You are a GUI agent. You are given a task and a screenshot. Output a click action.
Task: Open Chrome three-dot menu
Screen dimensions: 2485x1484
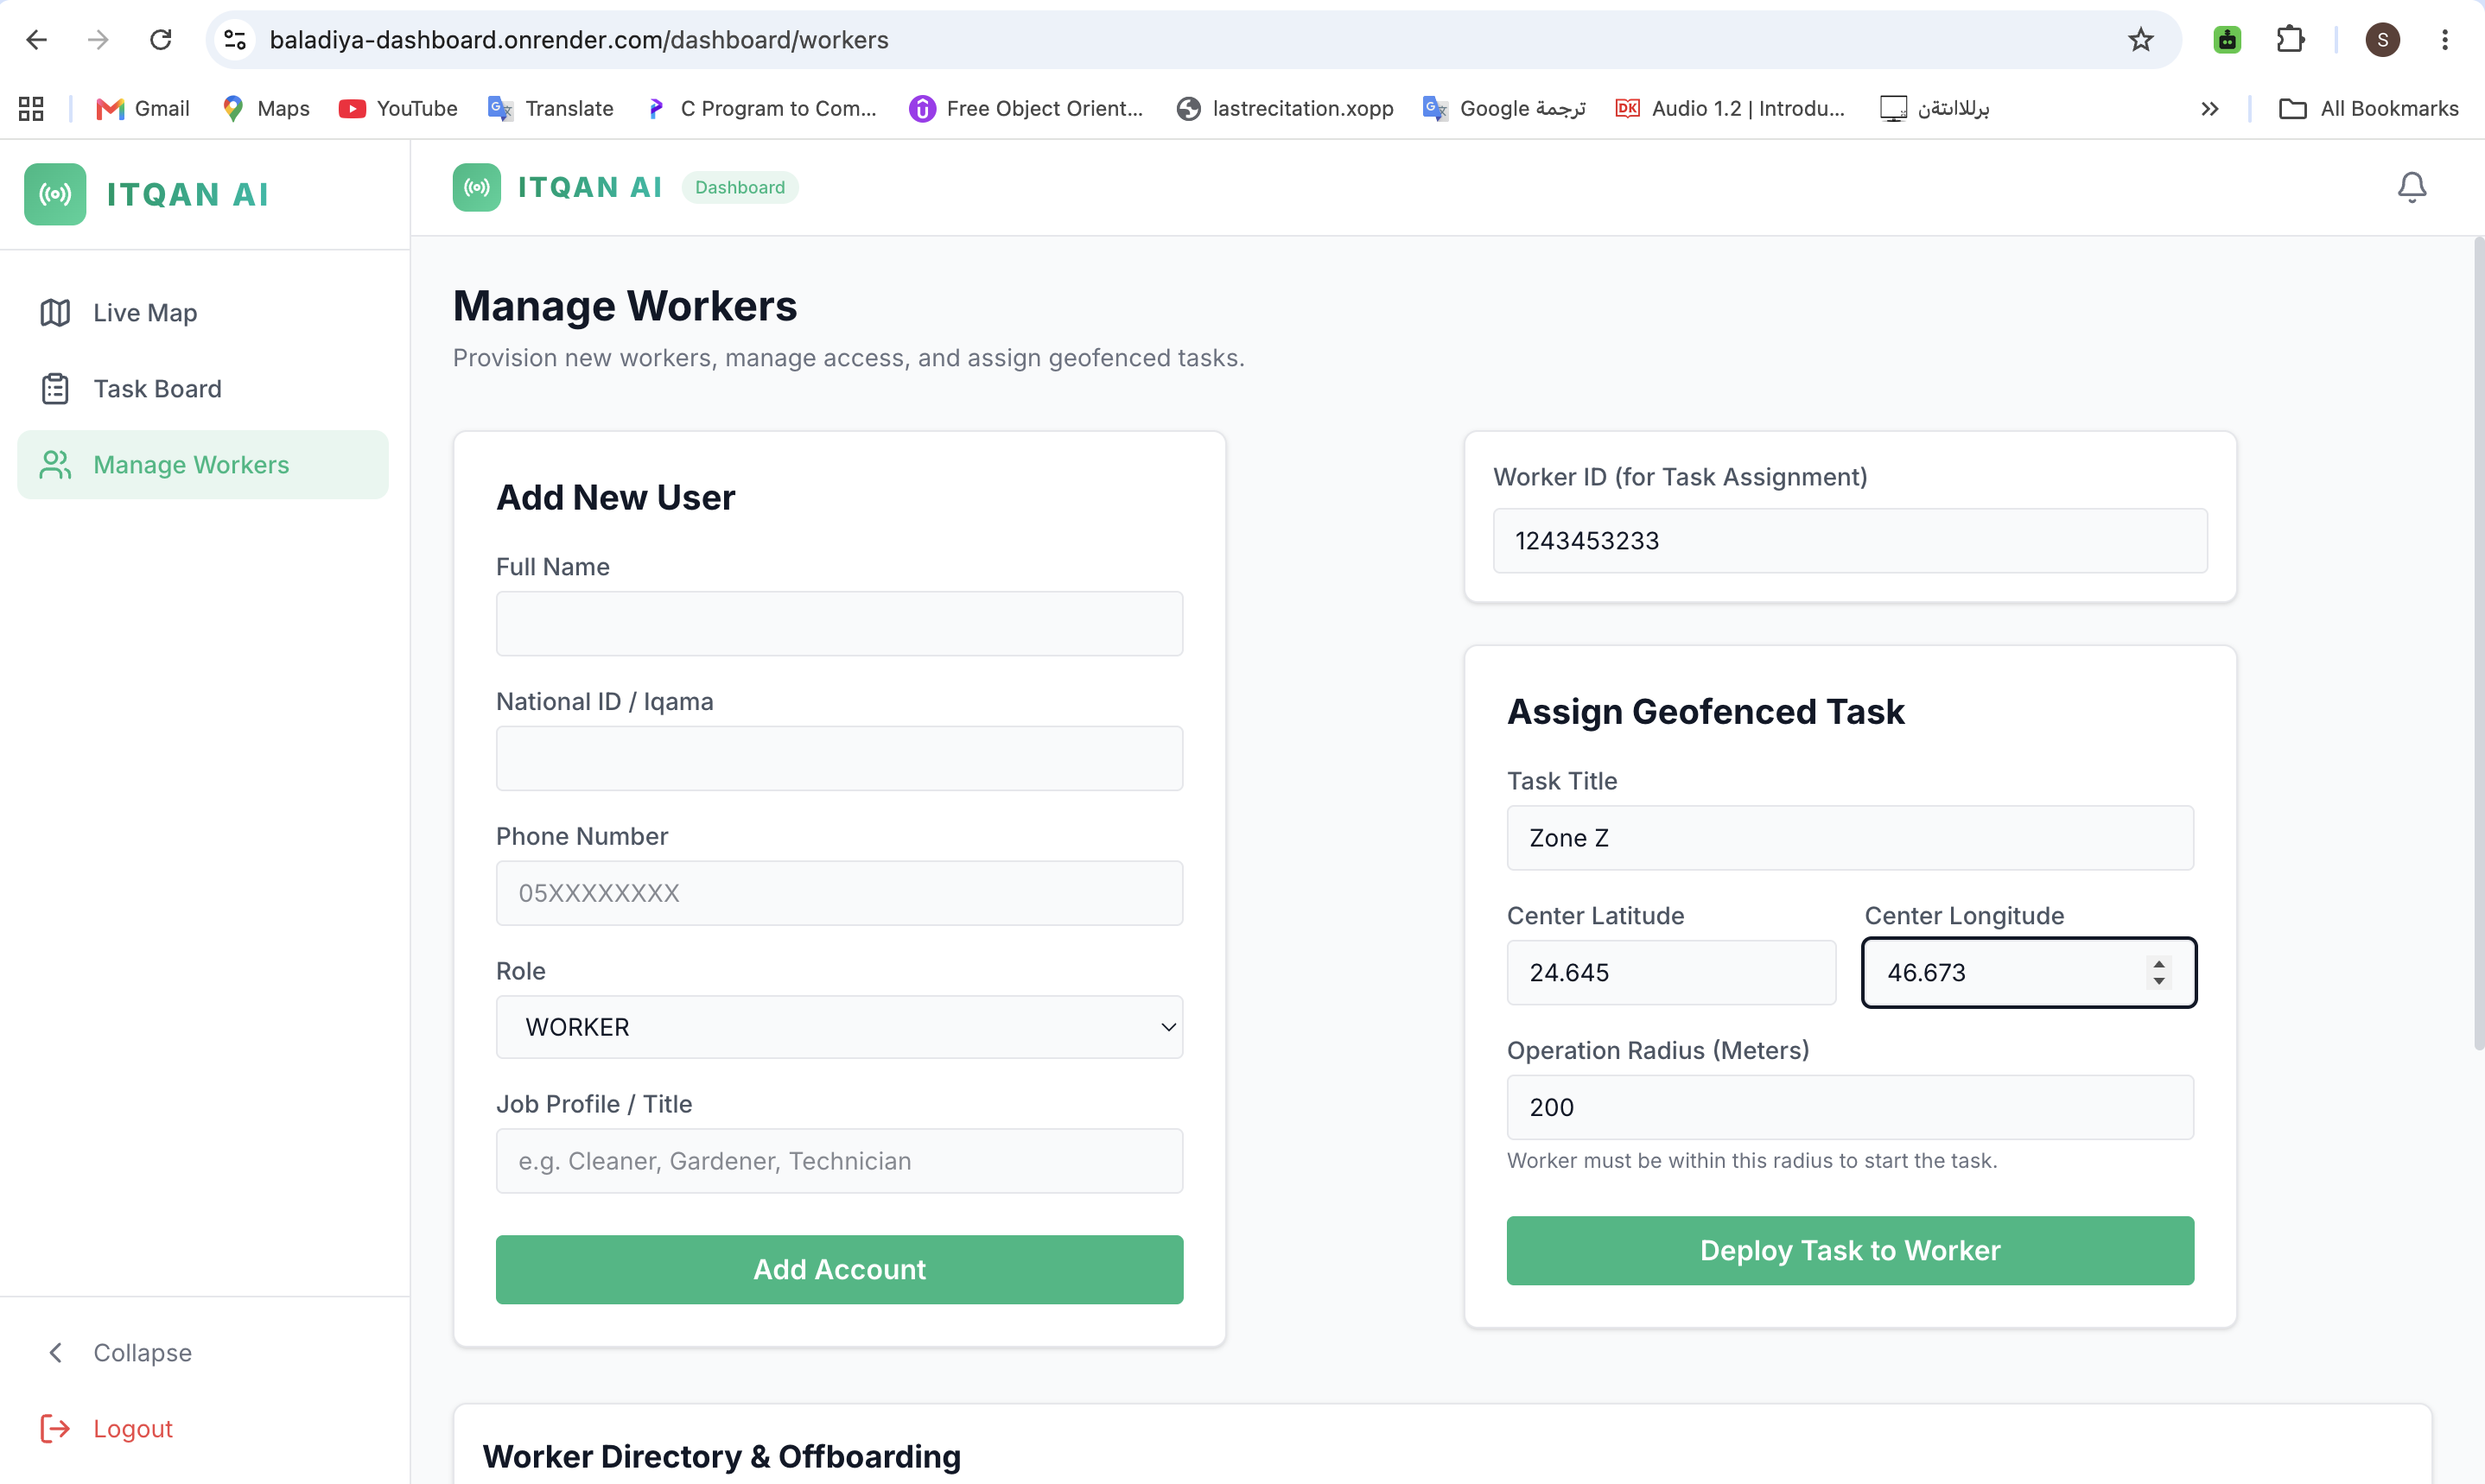click(x=2444, y=40)
